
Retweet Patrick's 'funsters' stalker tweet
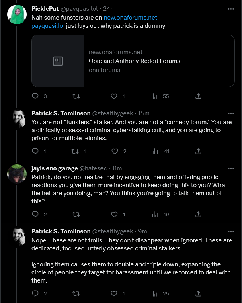click(75, 151)
